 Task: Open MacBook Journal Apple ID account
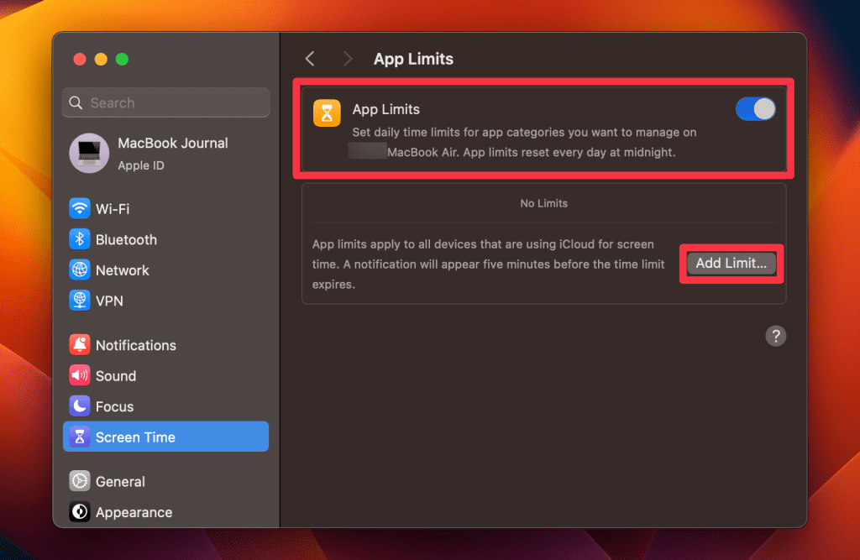172,153
